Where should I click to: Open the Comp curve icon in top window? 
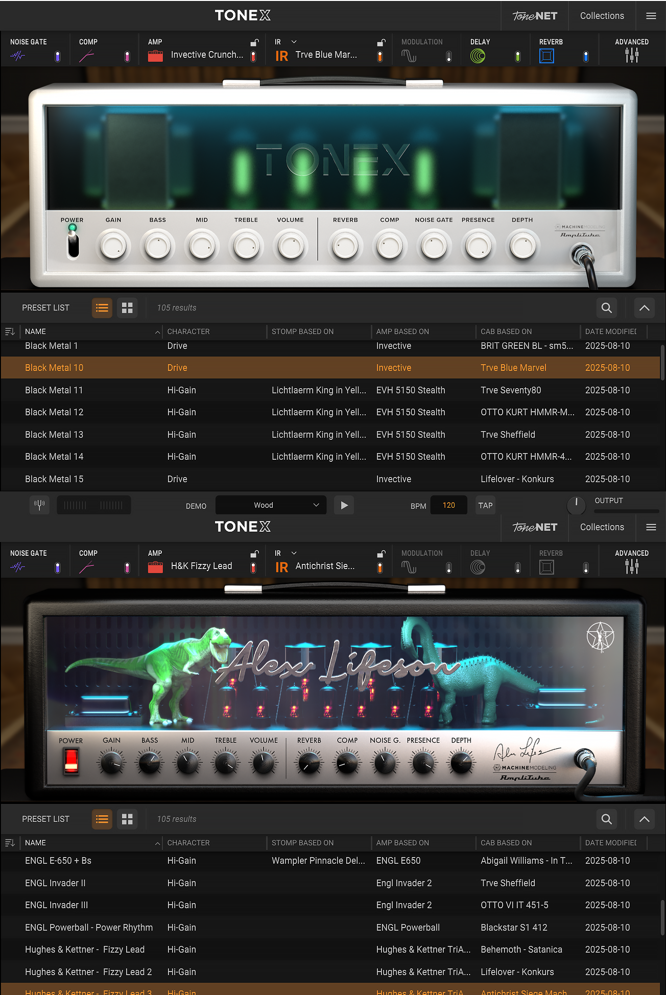click(x=87, y=56)
